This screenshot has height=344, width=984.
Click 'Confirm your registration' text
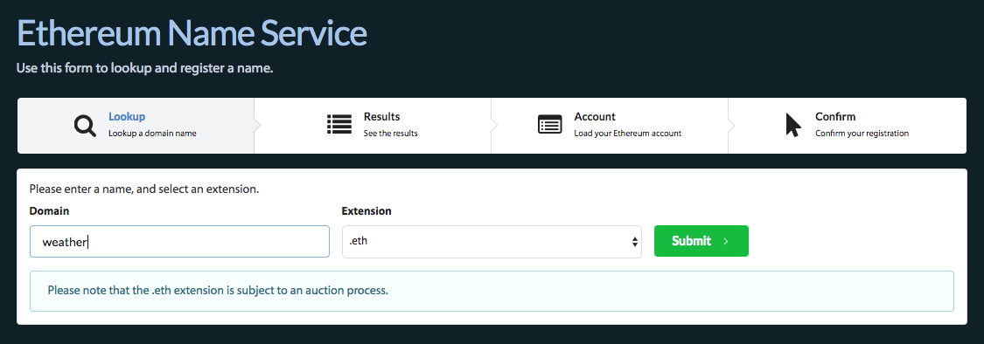862,133
